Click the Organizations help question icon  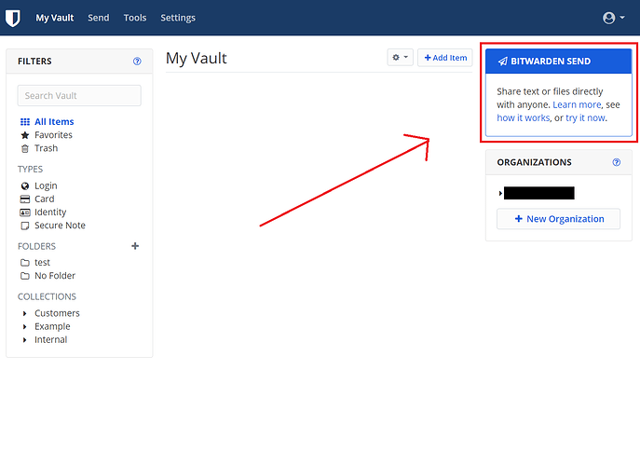617,162
